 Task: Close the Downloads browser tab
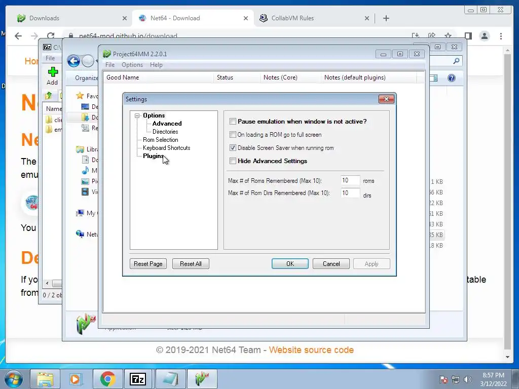(125, 18)
